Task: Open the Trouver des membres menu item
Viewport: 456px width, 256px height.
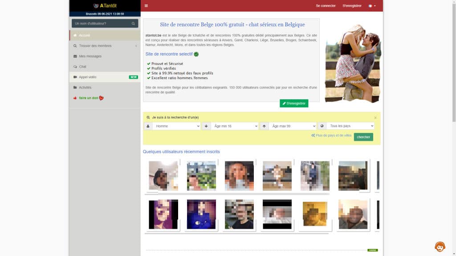Action: pyautogui.click(x=105, y=46)
